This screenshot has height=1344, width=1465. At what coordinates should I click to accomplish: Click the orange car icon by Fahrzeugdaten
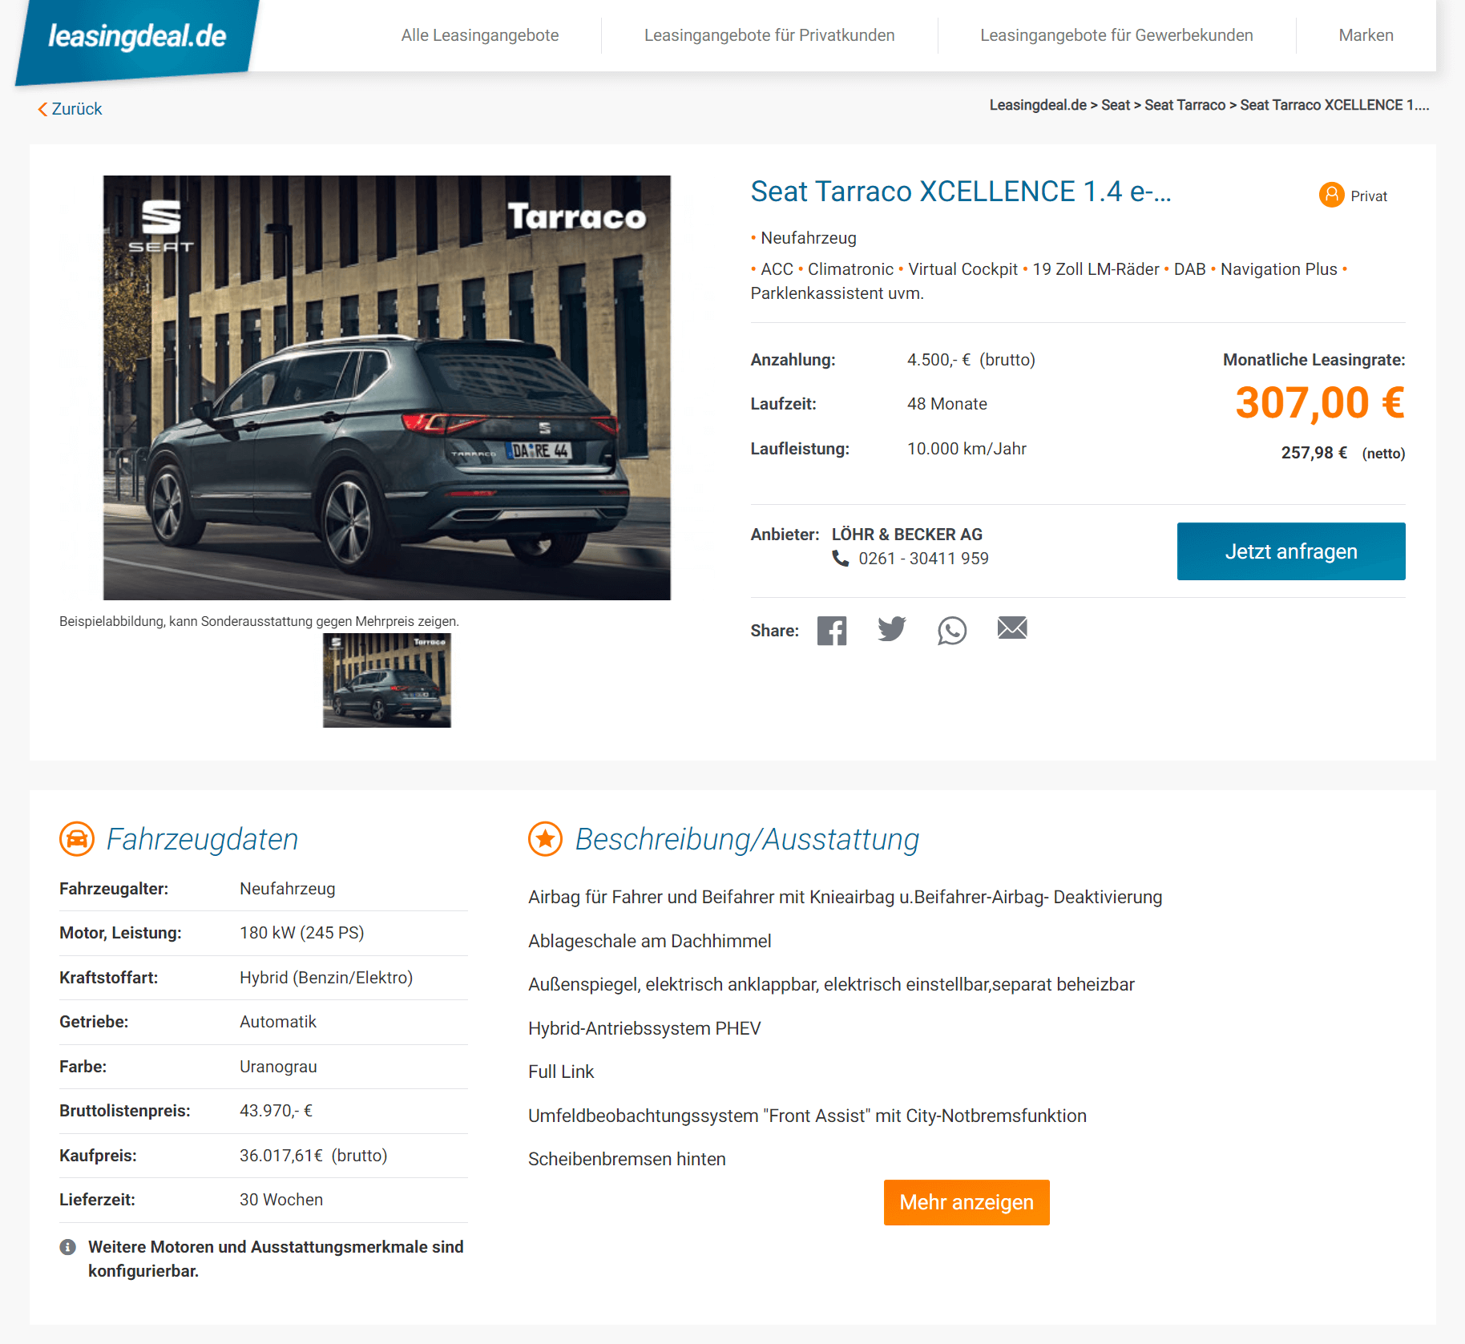77,839
